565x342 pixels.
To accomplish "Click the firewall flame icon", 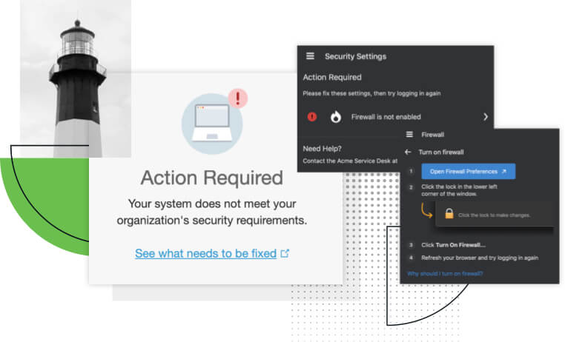I will (x=336, y=116).
